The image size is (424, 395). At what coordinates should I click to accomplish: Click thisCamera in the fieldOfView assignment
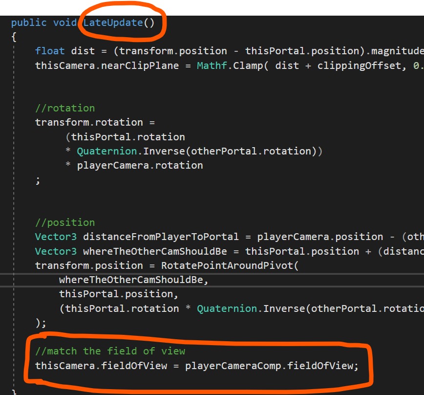click(65, 366)
